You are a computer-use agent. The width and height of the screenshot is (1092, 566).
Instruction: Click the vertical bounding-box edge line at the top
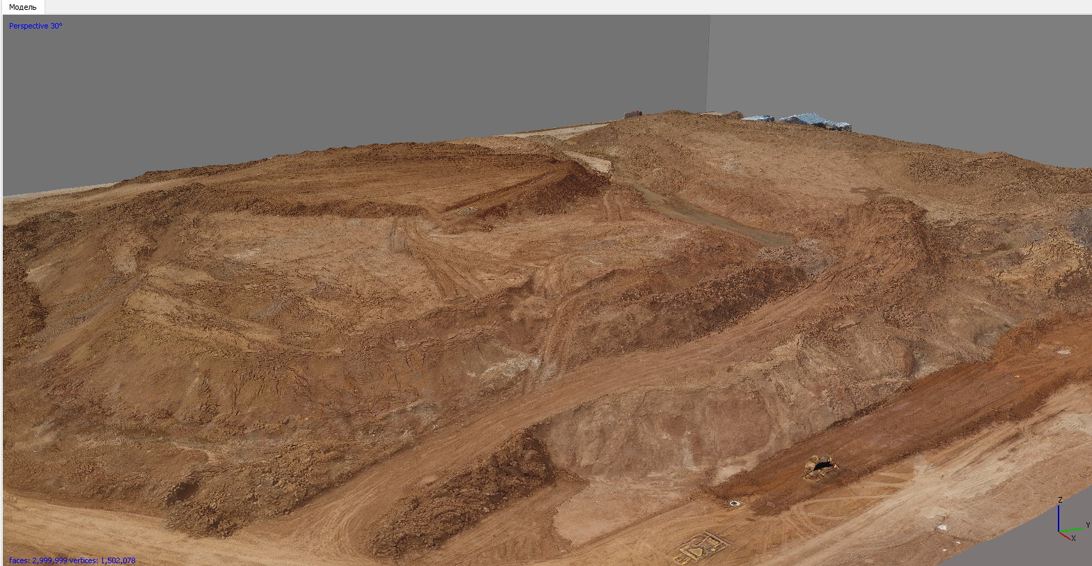[708, 63]
